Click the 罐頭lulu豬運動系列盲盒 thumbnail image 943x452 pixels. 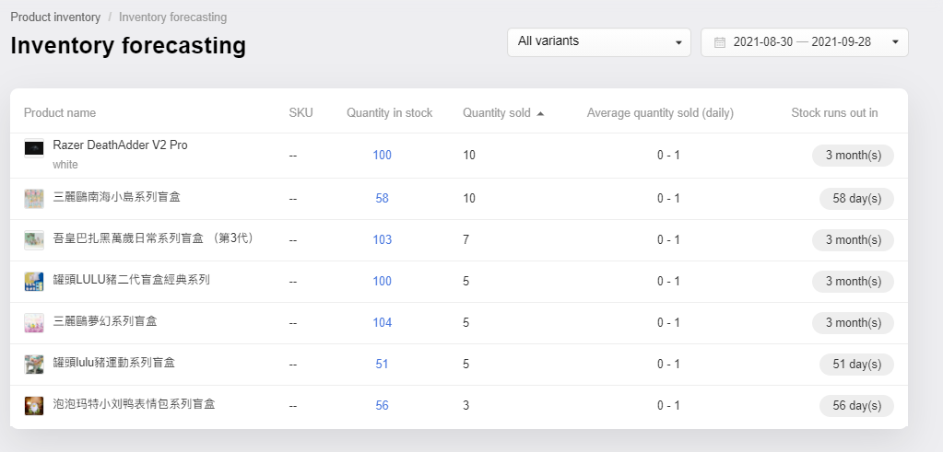click(x=34, y=365)
